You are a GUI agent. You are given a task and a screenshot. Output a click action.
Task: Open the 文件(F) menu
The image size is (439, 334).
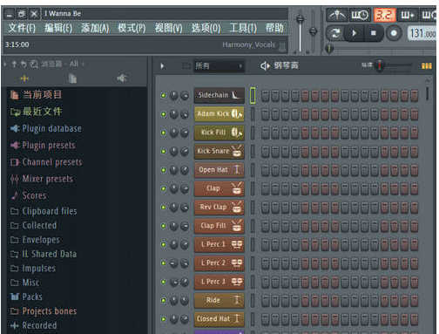[x=22, y=28]
